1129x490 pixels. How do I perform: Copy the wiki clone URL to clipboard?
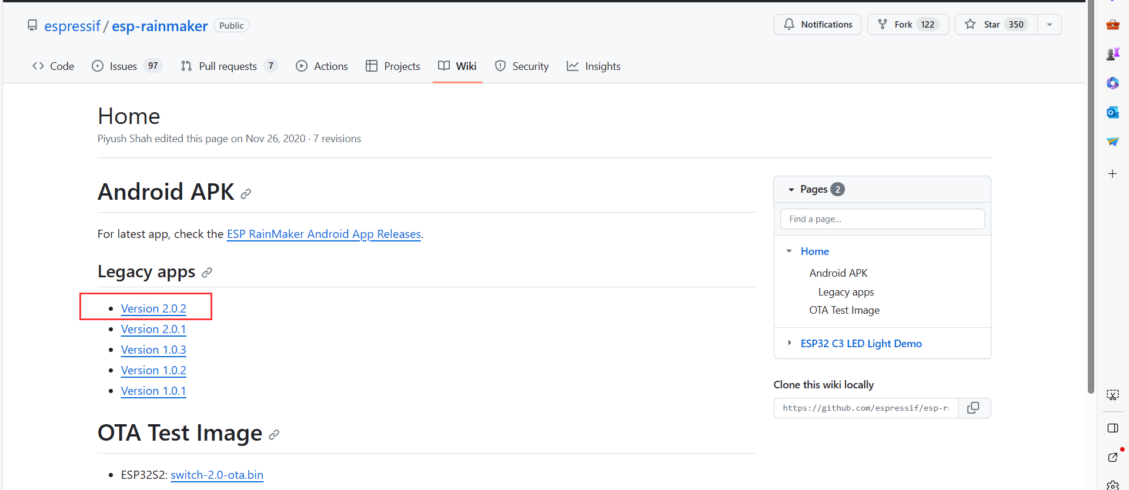pyautogui.click(x=974, y=408)
